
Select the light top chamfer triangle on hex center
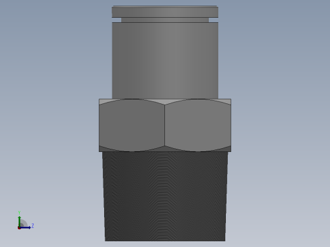click(x=165, y=101)
